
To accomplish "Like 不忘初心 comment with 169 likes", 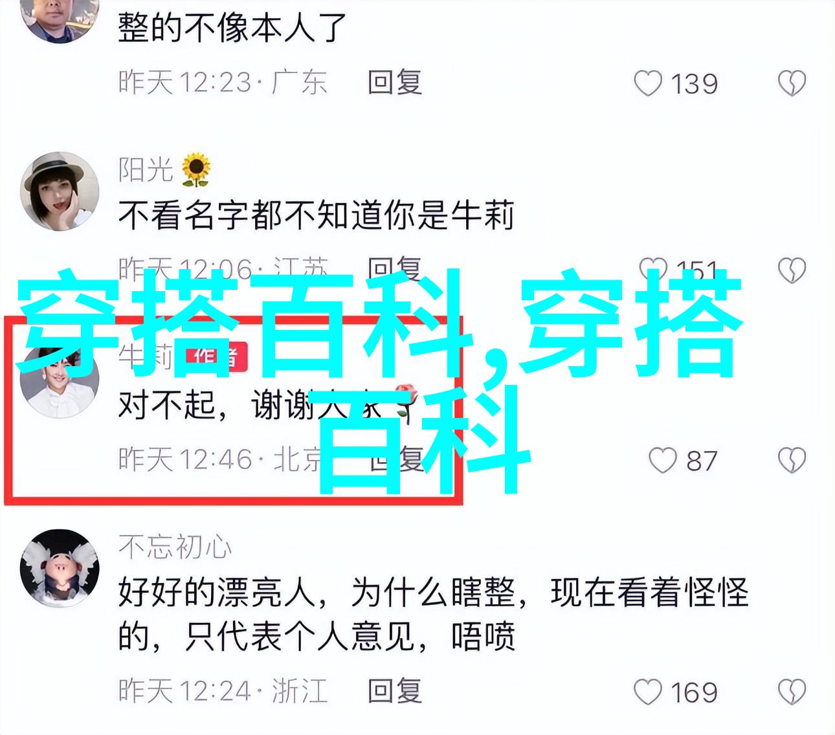I will [648, 692].
